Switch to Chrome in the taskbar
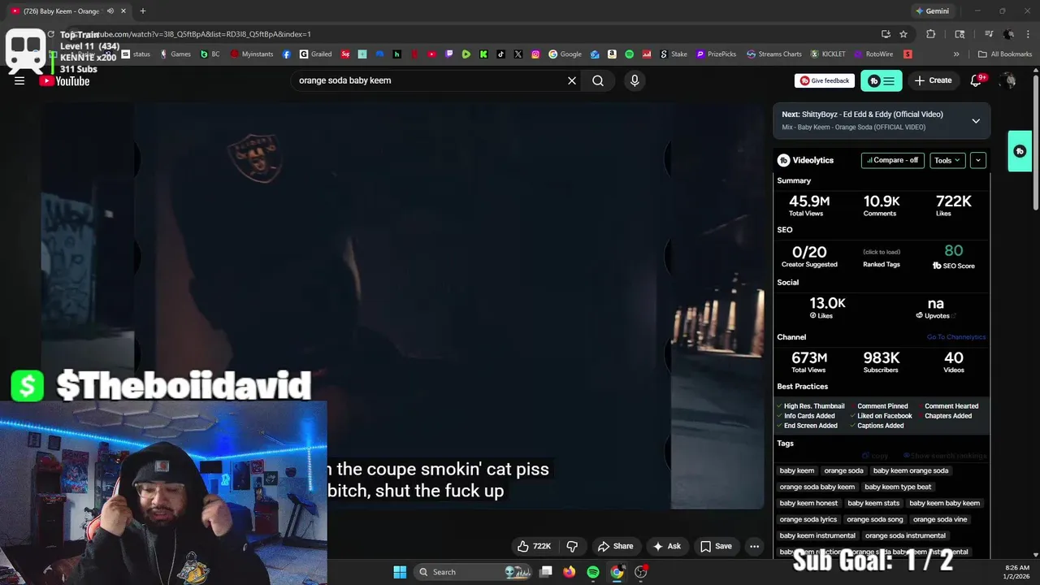The height and width of the screenshot is (585, 1040). point(617,572)
